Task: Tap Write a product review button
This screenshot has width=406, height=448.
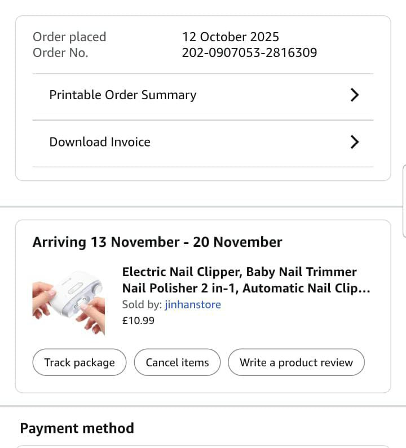Action: tap(296, 362)
